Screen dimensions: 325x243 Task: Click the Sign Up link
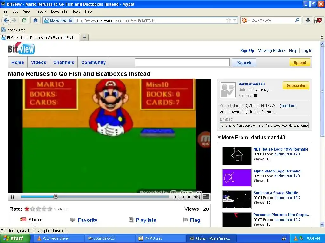[x=247, y=50]
